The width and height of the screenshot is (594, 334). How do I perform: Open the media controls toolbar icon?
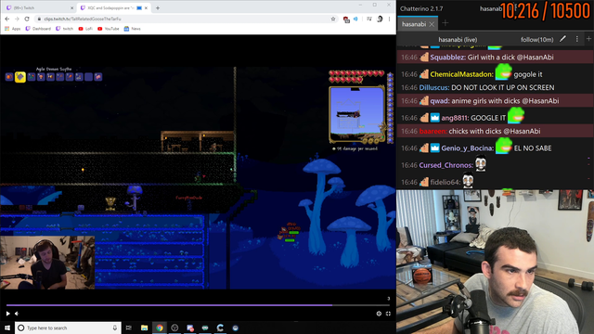click(369, 19)
